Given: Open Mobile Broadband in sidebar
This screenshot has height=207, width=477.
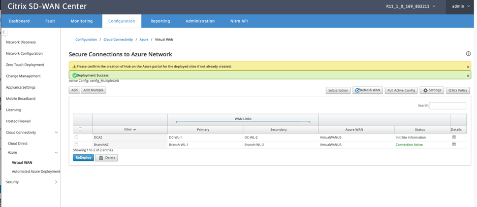Looking at the screenshot, I should (20, 99).
